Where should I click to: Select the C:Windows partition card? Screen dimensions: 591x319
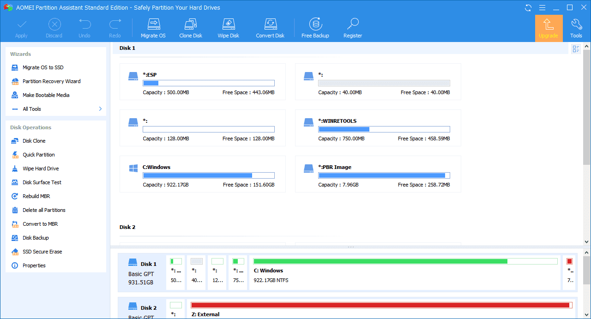202,174
